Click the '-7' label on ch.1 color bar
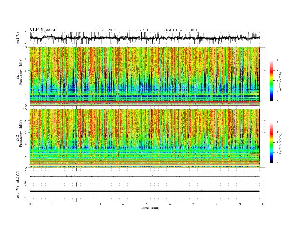The width and height of the screenshot is (297, 229). pos(276,101)
